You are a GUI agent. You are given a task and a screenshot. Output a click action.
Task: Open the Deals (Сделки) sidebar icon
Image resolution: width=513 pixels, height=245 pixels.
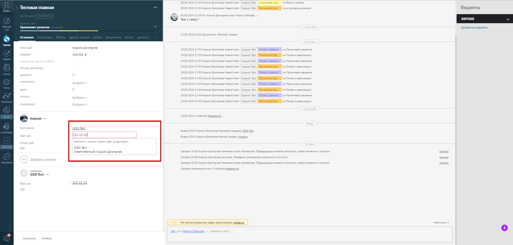point(7,39)
